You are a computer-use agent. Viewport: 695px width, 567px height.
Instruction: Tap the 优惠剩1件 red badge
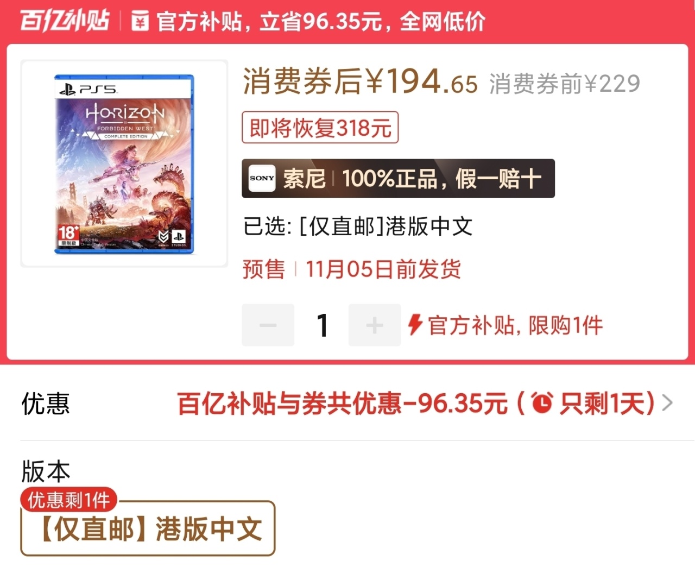(x=69, y=500)
